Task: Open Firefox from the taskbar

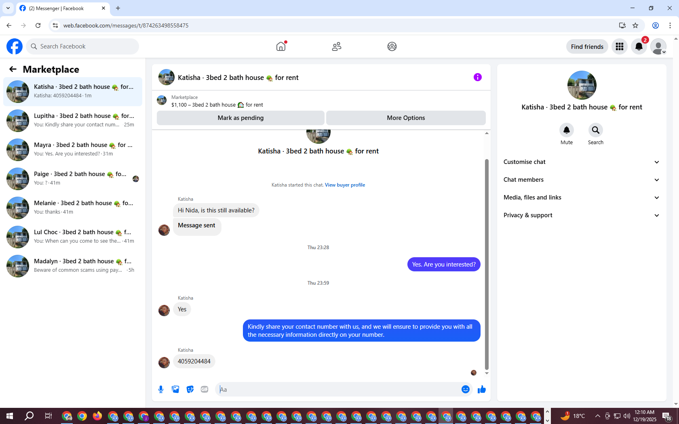Action: [x=97, y=416]
